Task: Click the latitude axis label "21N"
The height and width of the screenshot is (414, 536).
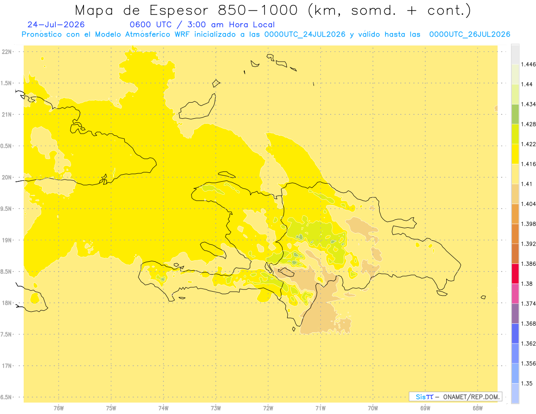Action: [7, 114]
